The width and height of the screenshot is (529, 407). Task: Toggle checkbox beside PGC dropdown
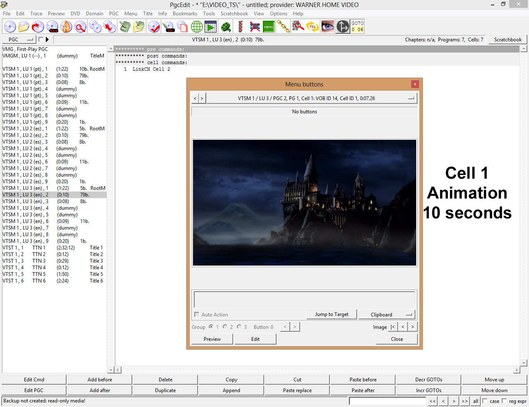[41, 39]
